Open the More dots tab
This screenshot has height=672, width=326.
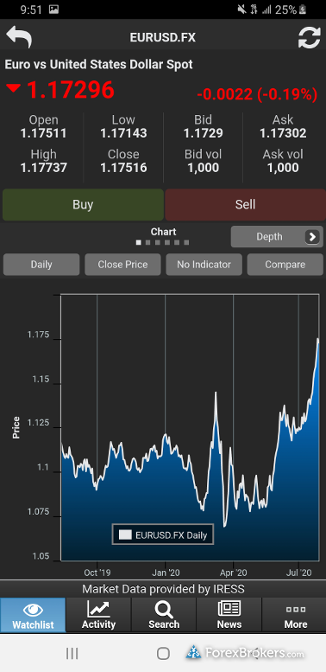(295, 615)
